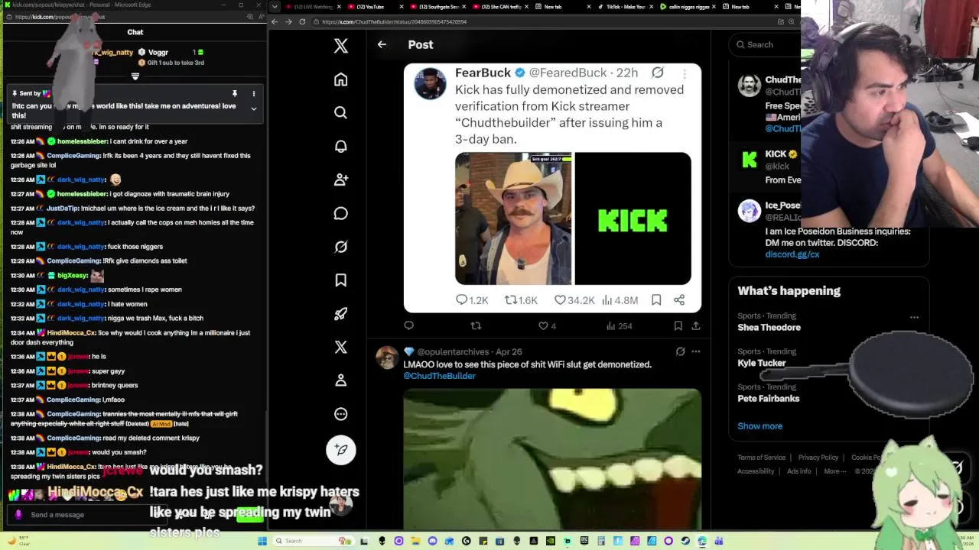
Task: Unpin the pinned Kick chat message
Action: [234, 93]
